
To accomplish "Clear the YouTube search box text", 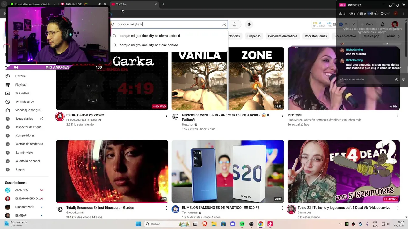I will click(x=224, y=24).
